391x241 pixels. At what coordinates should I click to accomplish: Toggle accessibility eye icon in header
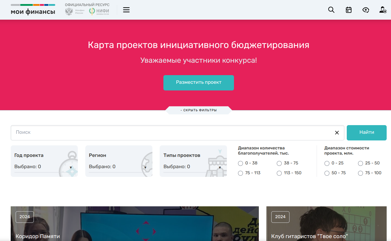pos(366,10)
